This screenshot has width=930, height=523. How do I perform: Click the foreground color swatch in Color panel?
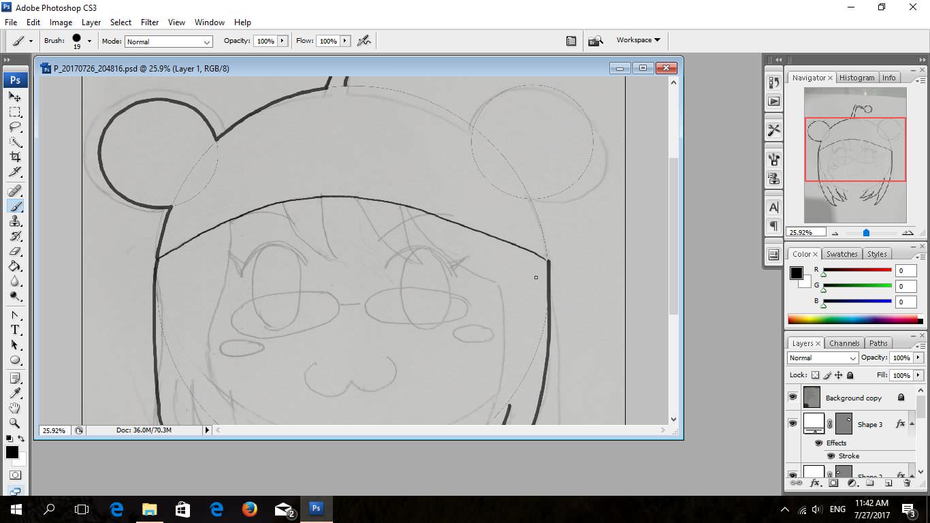coord(796,272)
